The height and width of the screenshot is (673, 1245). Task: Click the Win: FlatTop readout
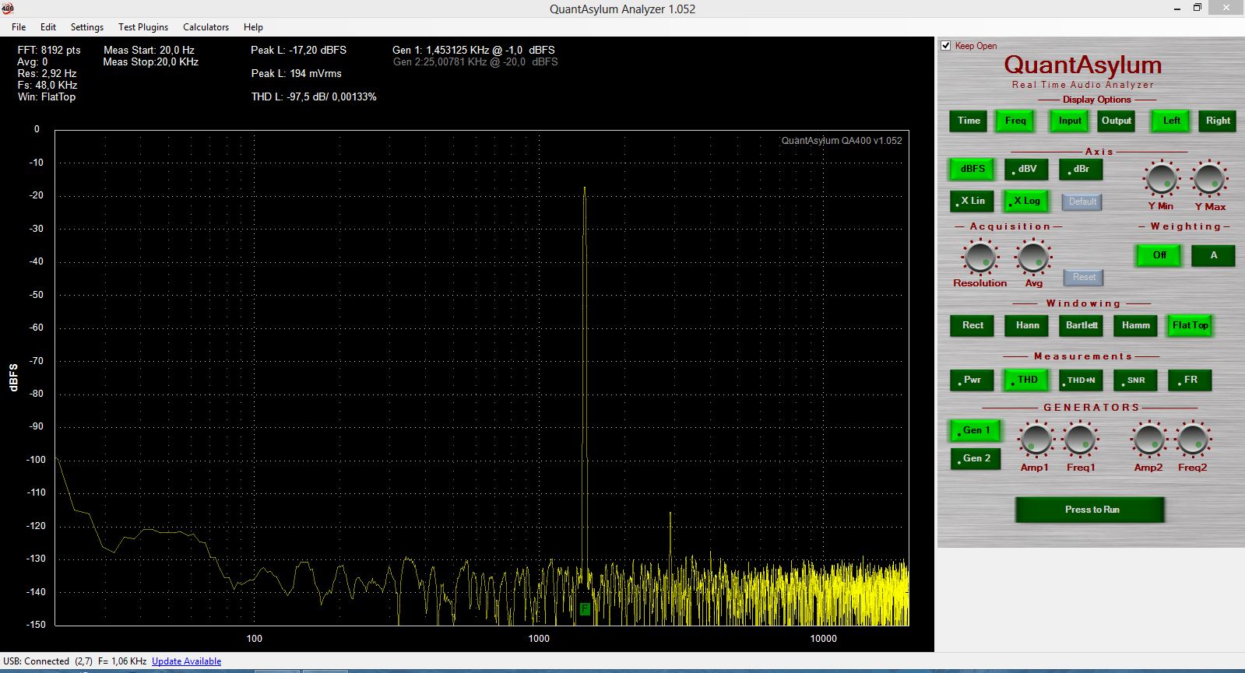[x=47, y=96]
